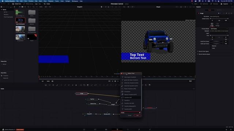
Task: Choose Planar Transform in Select Tool list
Action: (x=131, y=89)
